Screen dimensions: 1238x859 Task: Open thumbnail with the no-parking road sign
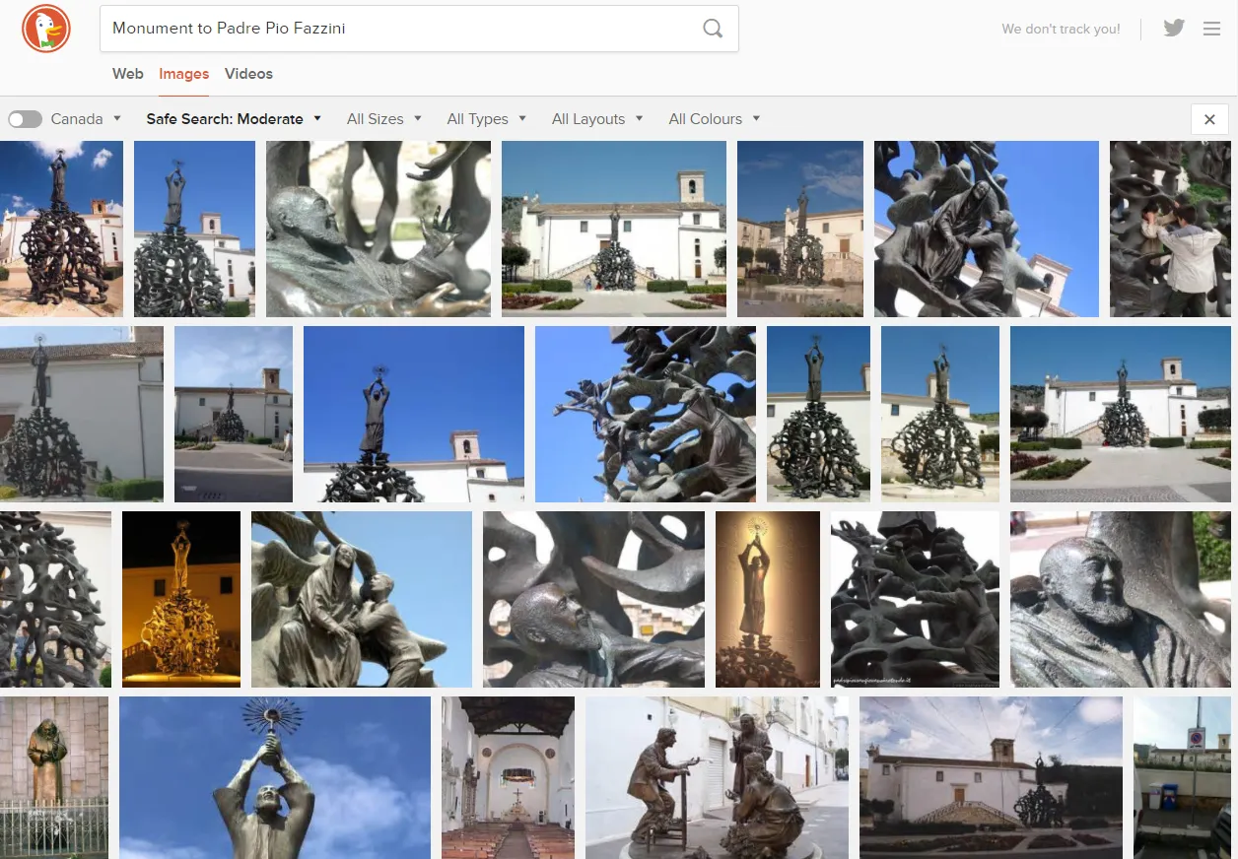click(1182, 777)
